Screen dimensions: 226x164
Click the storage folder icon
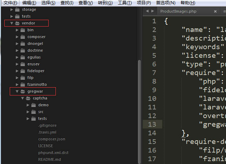tap(18, 9)
